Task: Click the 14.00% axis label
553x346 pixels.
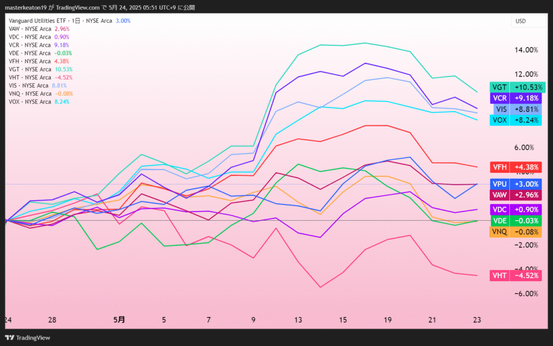Action: click(x=526, y=50)
